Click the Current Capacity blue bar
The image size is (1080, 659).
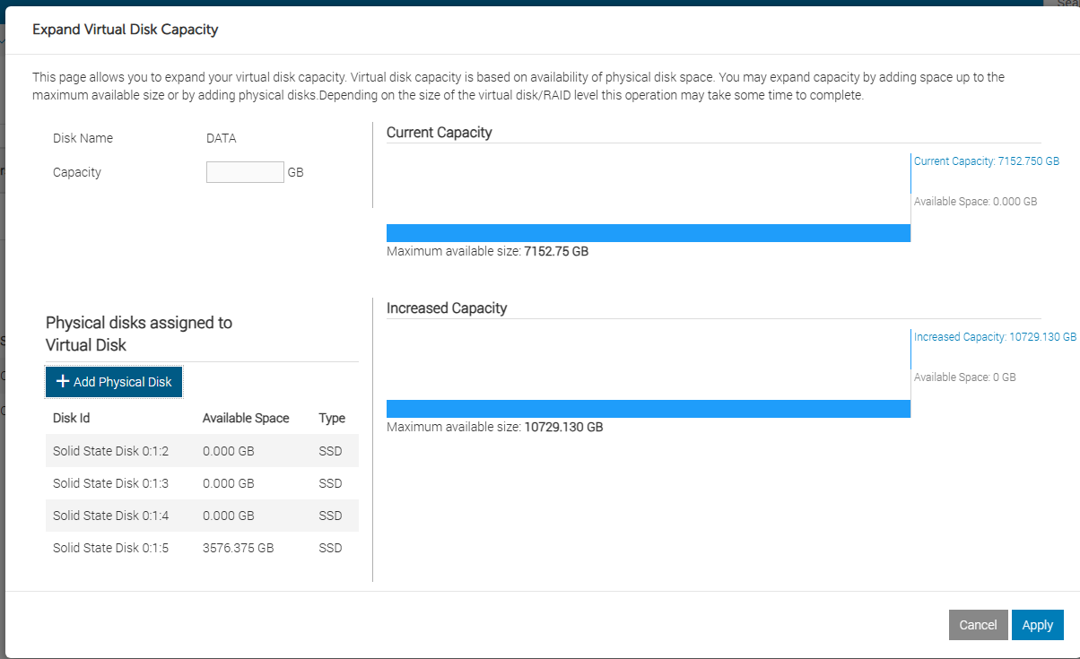click(648, 233)
